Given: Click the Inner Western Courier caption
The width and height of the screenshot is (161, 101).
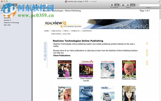Looking at the screenshot, I should [x=86, y=79].
